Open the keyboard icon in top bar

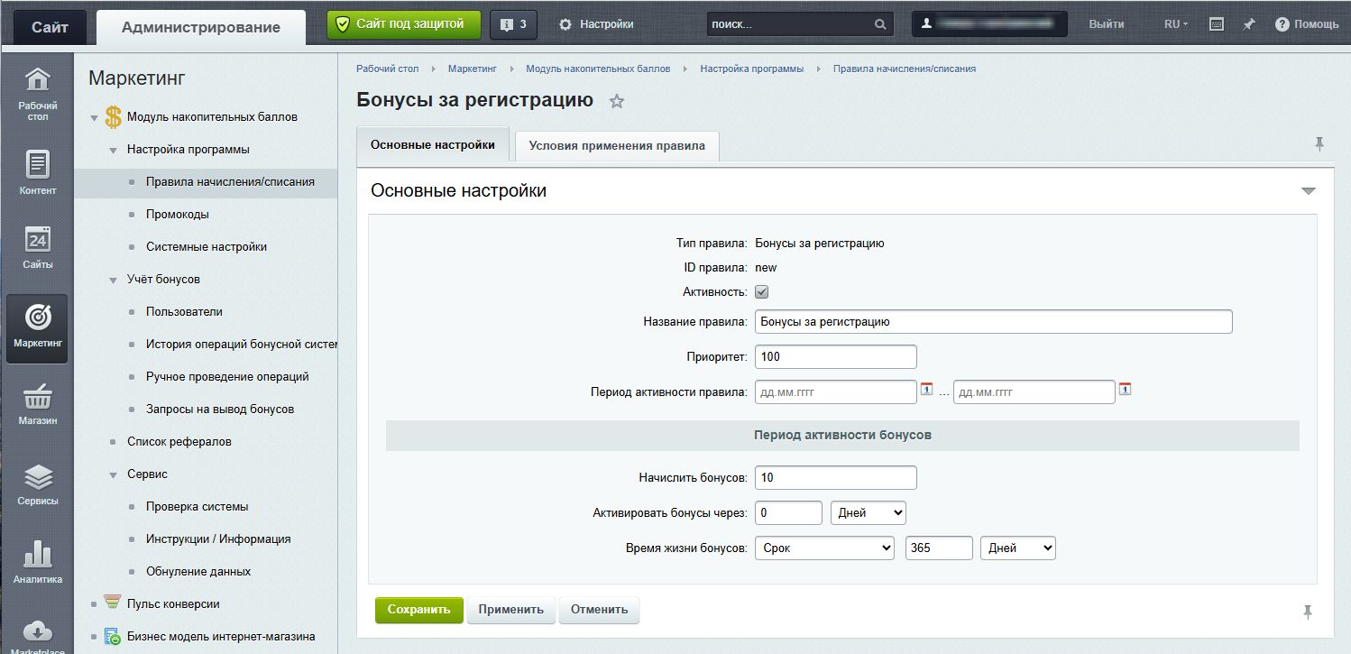click(x=1216, y=24)
